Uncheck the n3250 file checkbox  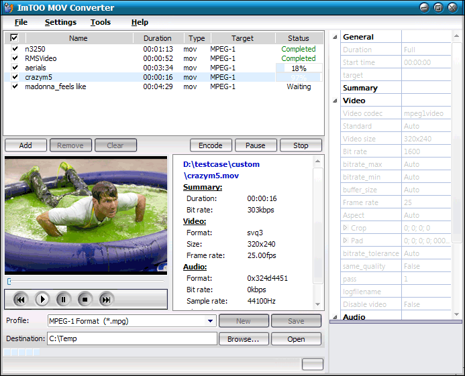click(x=15, y=49)
